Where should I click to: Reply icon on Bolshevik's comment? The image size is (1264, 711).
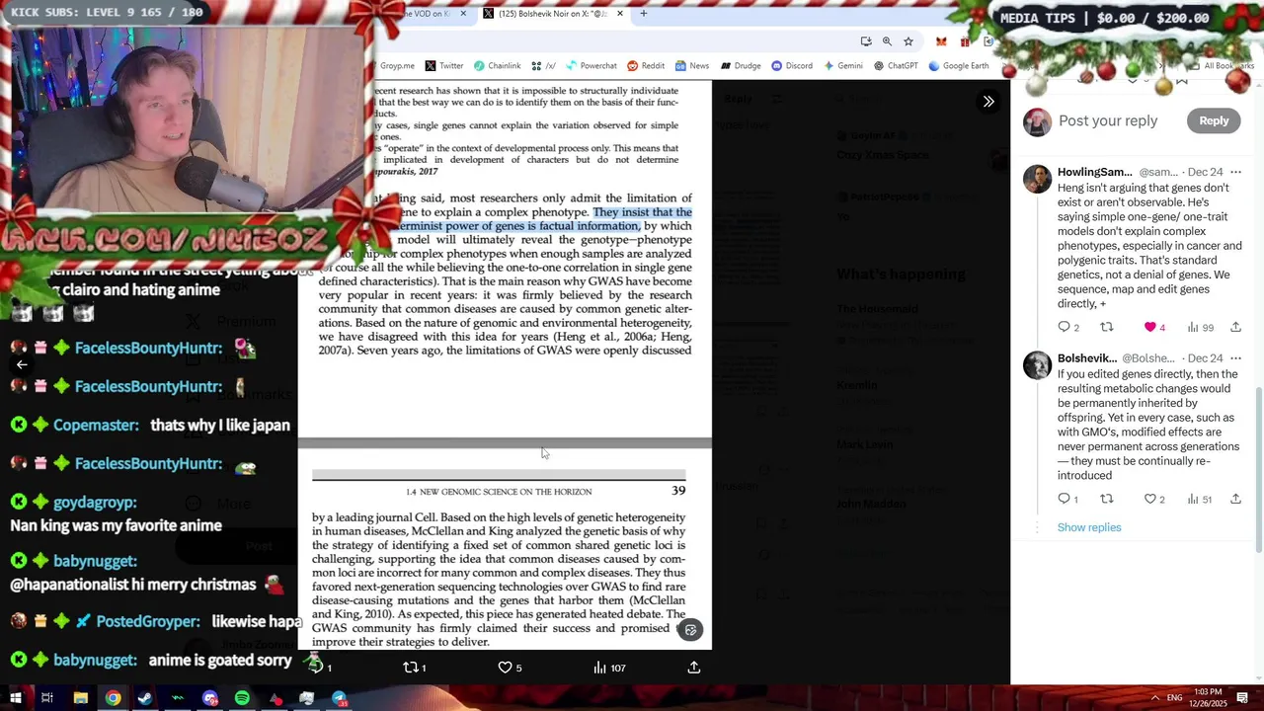click(1064, 499)
